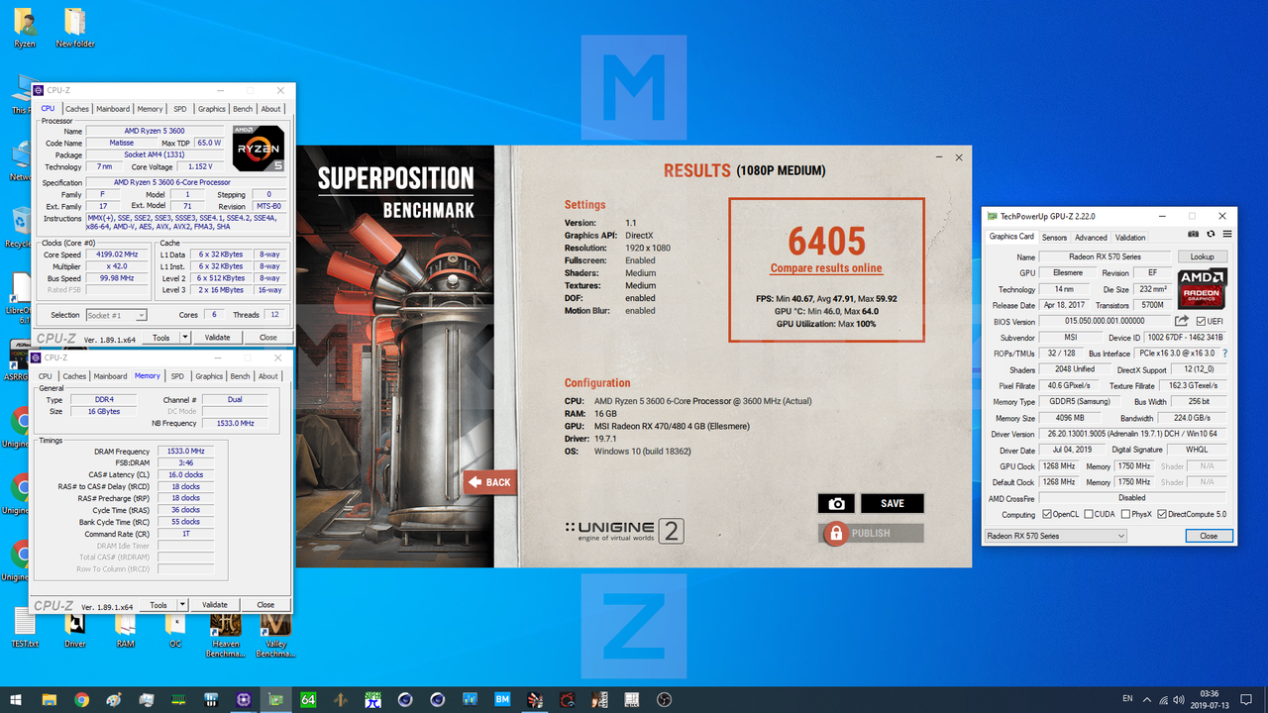Switch to the Sensors tab in GPU-Z

click(x=1054, y=237)
